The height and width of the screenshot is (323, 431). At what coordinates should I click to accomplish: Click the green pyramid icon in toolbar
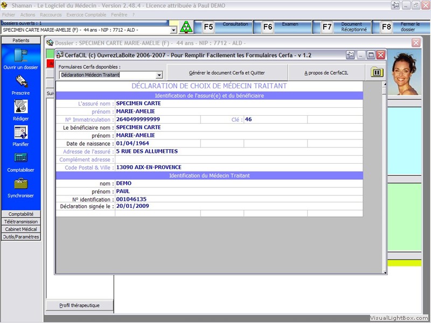(186, 27)
